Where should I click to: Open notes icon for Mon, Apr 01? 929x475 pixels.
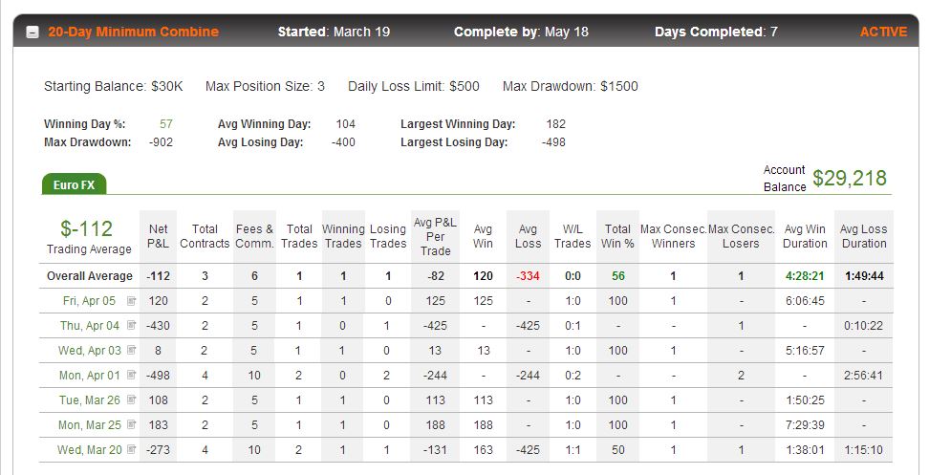pos(132,375)
